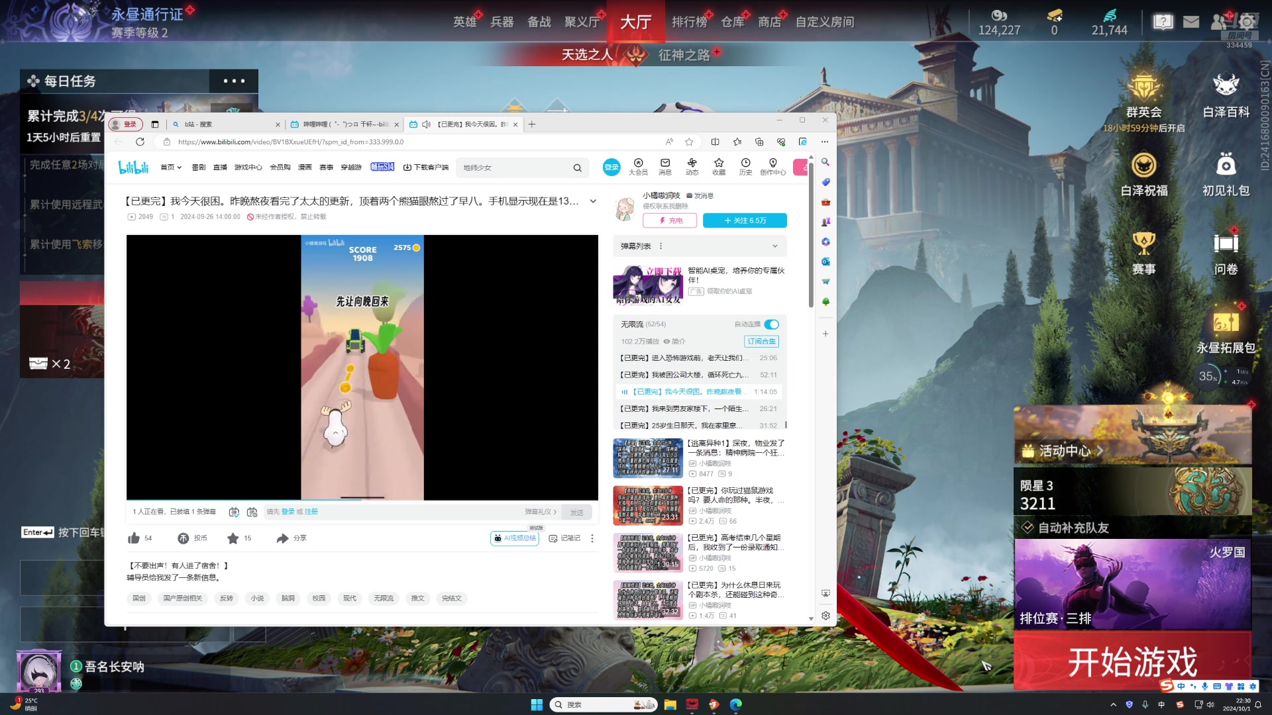1272x715 pixels.
Task: Click the bilibili search input field
Action: tap(513, 168)
